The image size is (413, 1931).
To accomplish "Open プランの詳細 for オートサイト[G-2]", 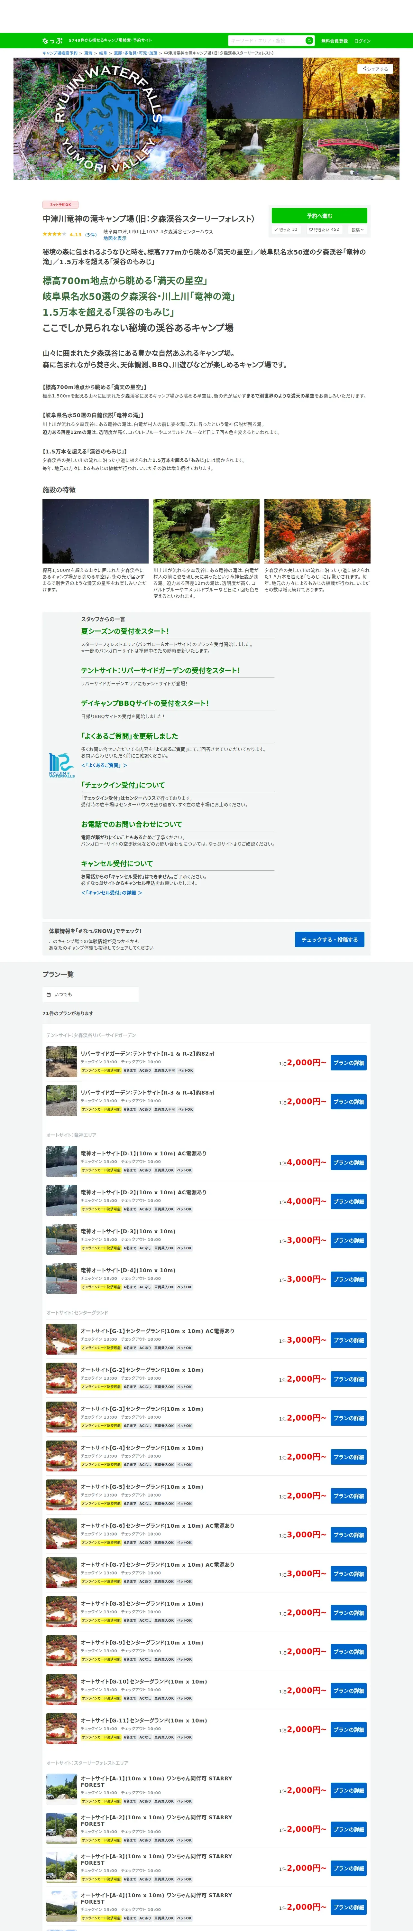I will pyautogui.click(x=349, y=1379).
